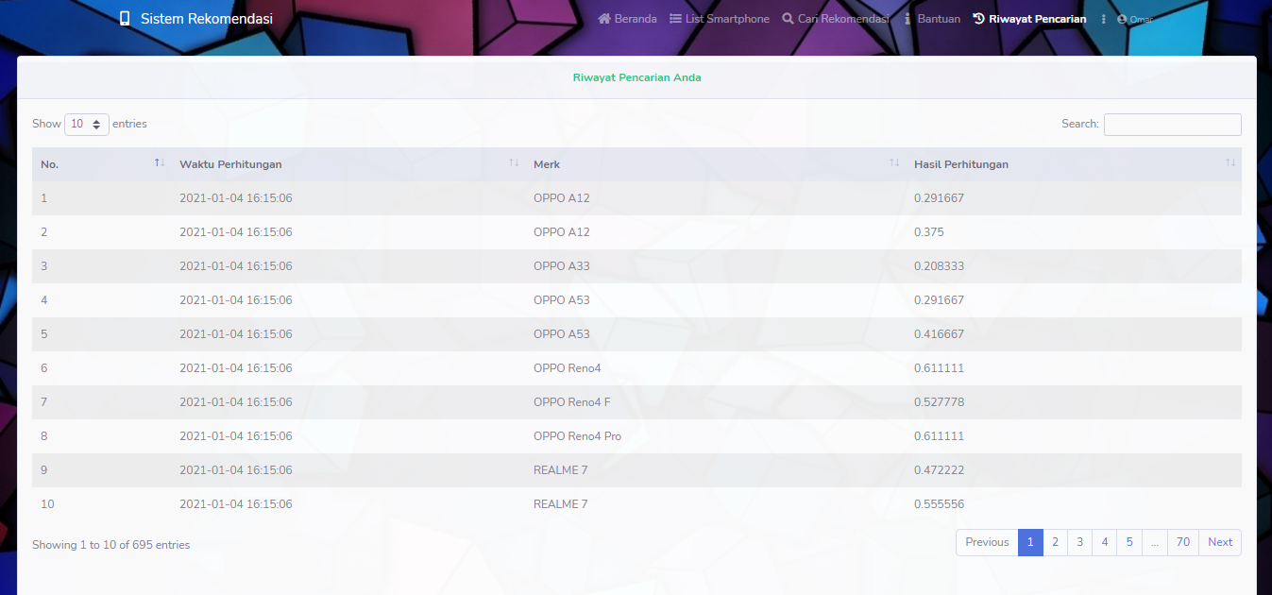
Task: Open the Omar user menu
Action: 1135,19
